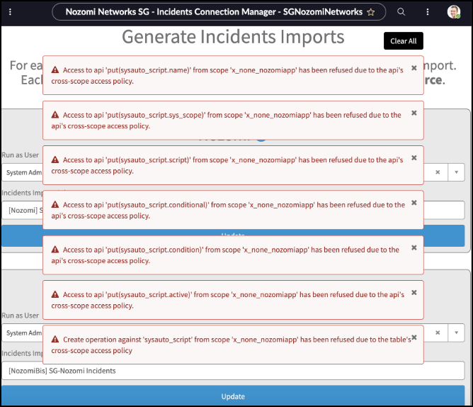The height and width of the screenshot is (407, 473).
Task: Click the Generate Incidents Imports heading
Action: 233,37
